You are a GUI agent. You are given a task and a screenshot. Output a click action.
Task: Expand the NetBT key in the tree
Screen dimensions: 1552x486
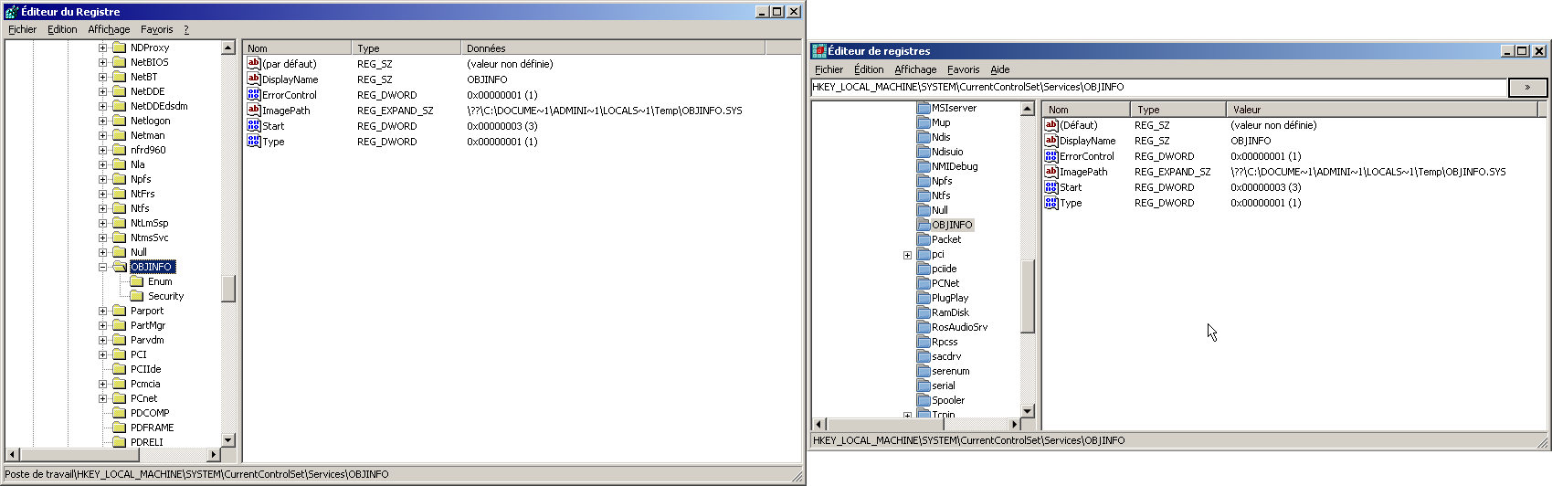pyautogui.click(x=103, y=77)
